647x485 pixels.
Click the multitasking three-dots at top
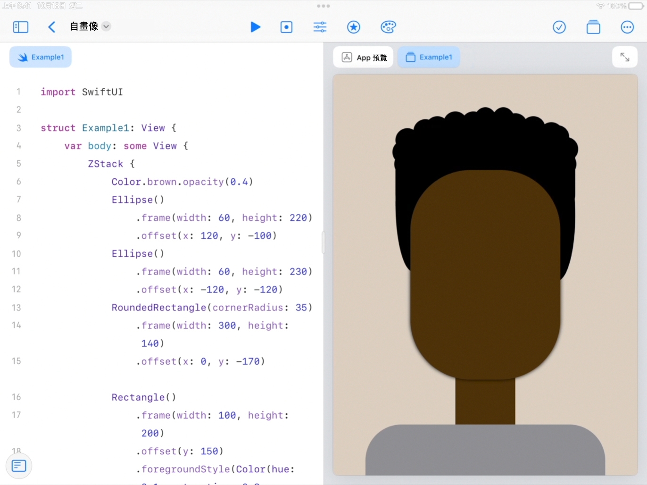coord(323,6)
